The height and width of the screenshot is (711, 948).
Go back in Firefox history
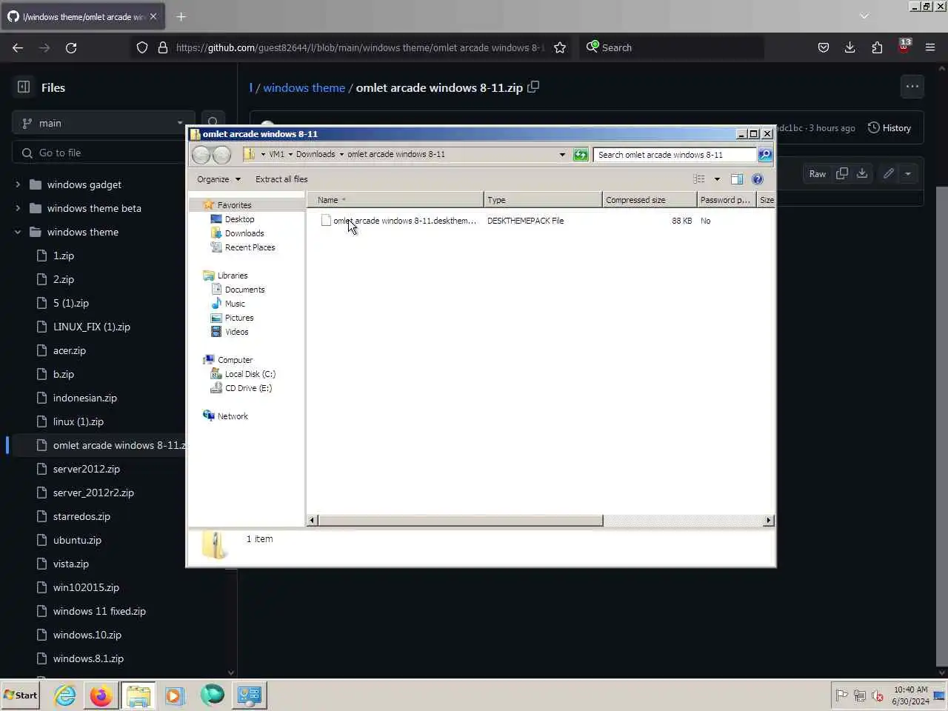point(18,47)
